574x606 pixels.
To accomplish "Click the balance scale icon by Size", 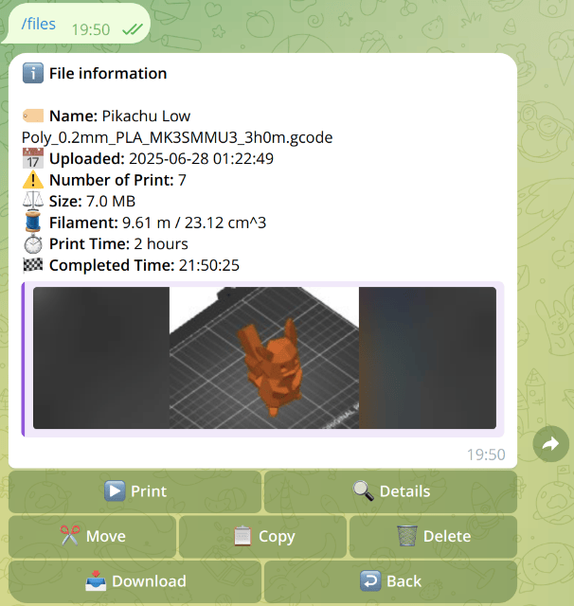I will [x=33, y=201].
